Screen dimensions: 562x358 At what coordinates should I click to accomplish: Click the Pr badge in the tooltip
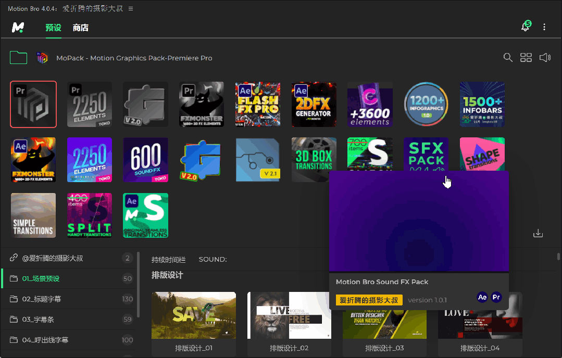click(x=496, y=297)
